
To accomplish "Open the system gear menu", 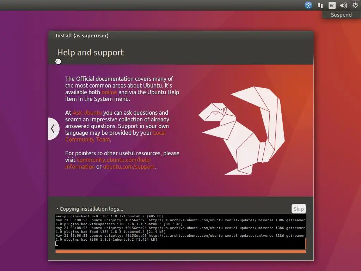I will tap(355, 5).
